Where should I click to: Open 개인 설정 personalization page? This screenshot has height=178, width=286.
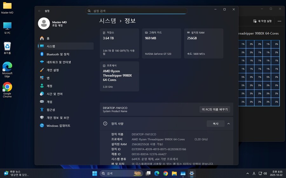(x=66, y=70)
